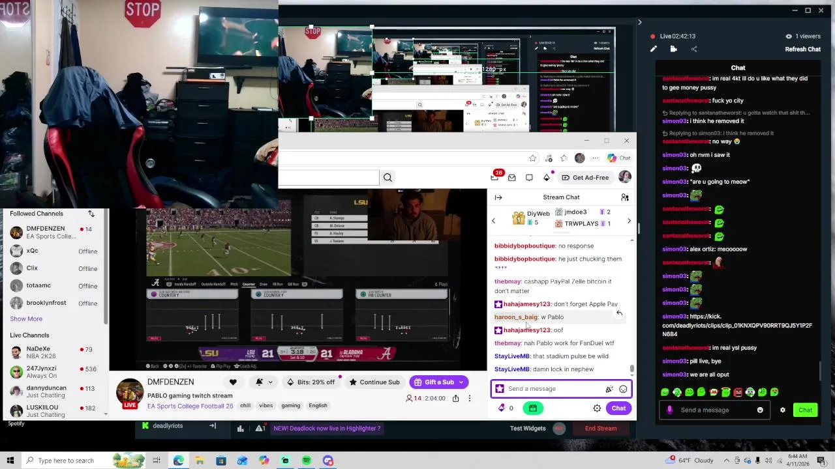835x469 pixels.
Task: Open followed channel Clix
Action: point(53,268)
